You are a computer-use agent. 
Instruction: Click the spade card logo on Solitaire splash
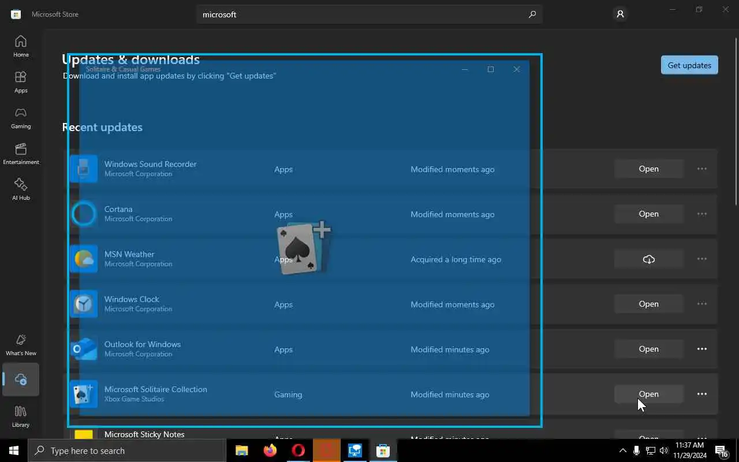click(304, 247)
